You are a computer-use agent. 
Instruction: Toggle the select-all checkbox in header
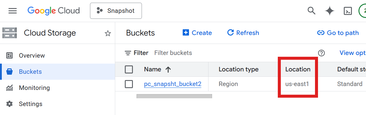[x=129, y=70]
